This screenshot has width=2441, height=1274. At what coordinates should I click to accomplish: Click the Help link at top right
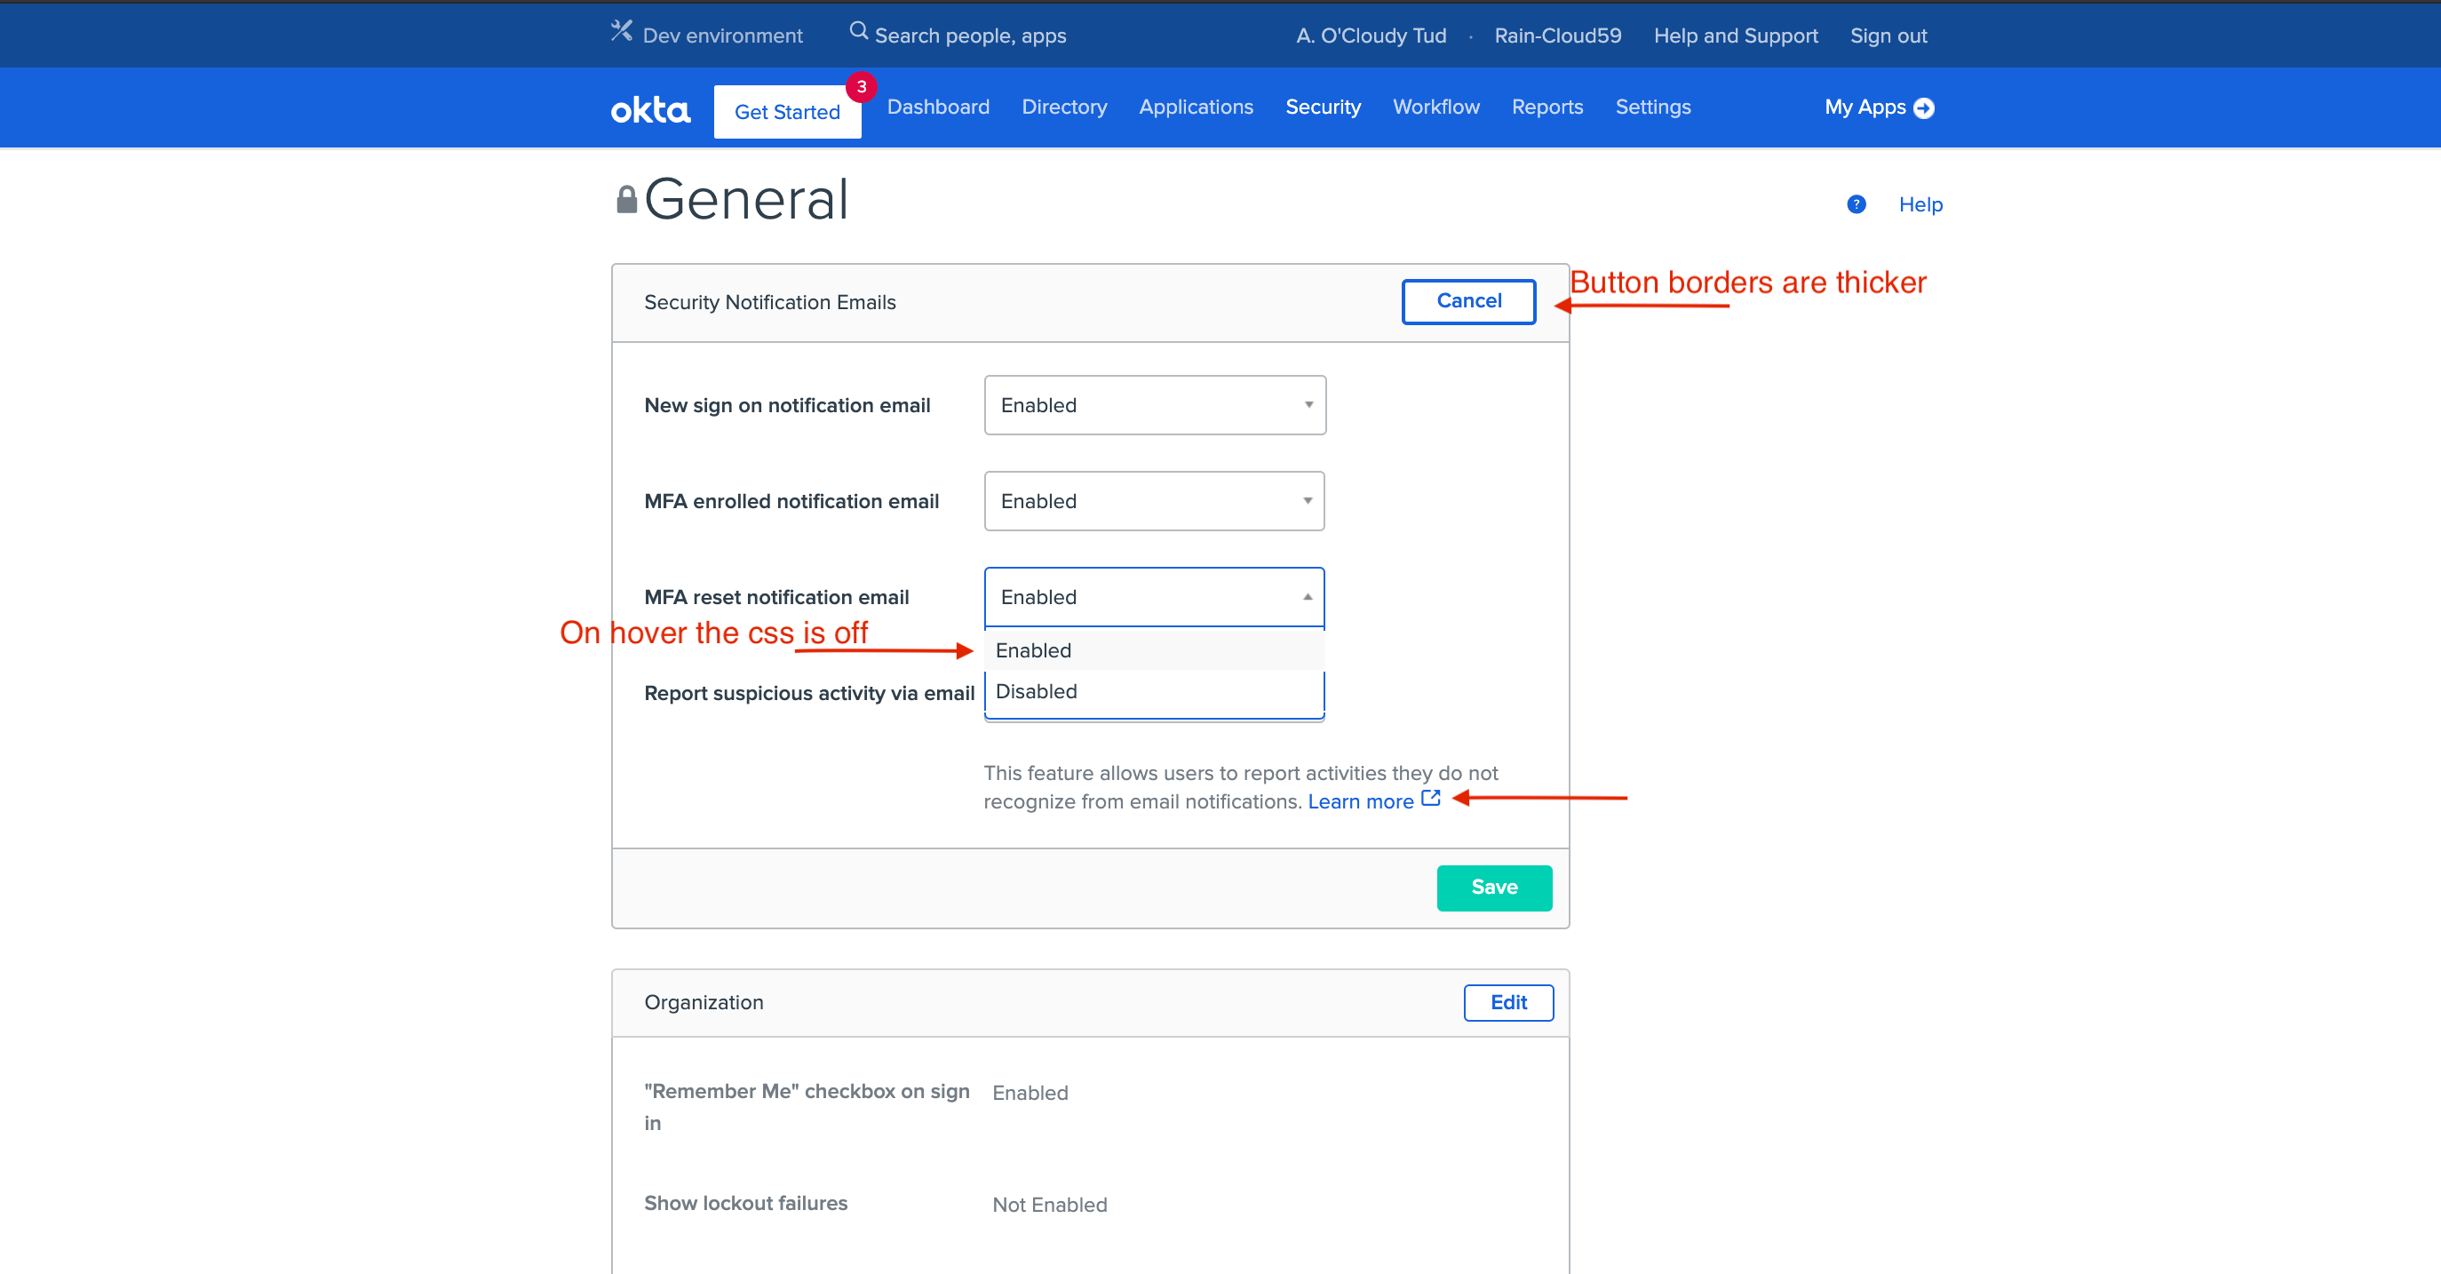click(x=1920, y=204)
